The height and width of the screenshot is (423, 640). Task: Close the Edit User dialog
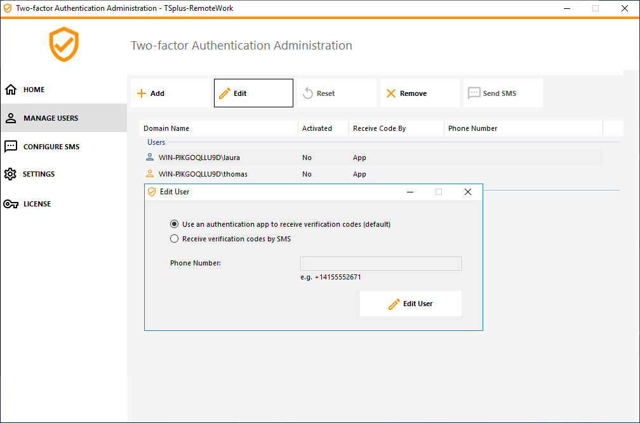[x=468, y=192]
